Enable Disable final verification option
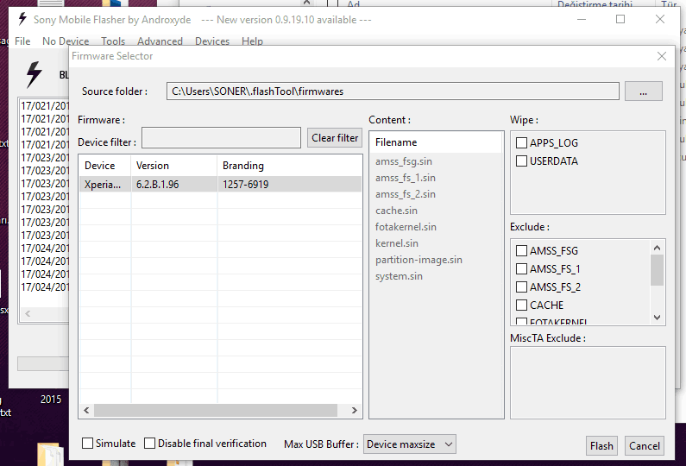Image resolution: width=686 pixels, height=466 pixels. [x=150, y=444]
